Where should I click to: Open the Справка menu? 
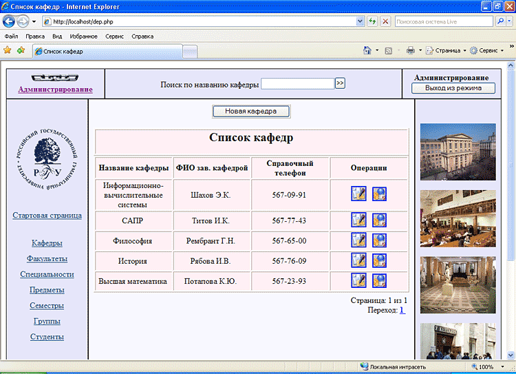(142, 36)
